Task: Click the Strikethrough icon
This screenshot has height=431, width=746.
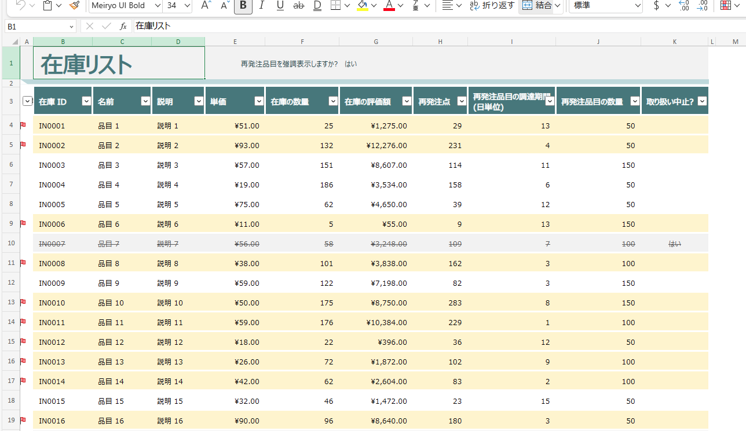Action: (x=299, y=6)
